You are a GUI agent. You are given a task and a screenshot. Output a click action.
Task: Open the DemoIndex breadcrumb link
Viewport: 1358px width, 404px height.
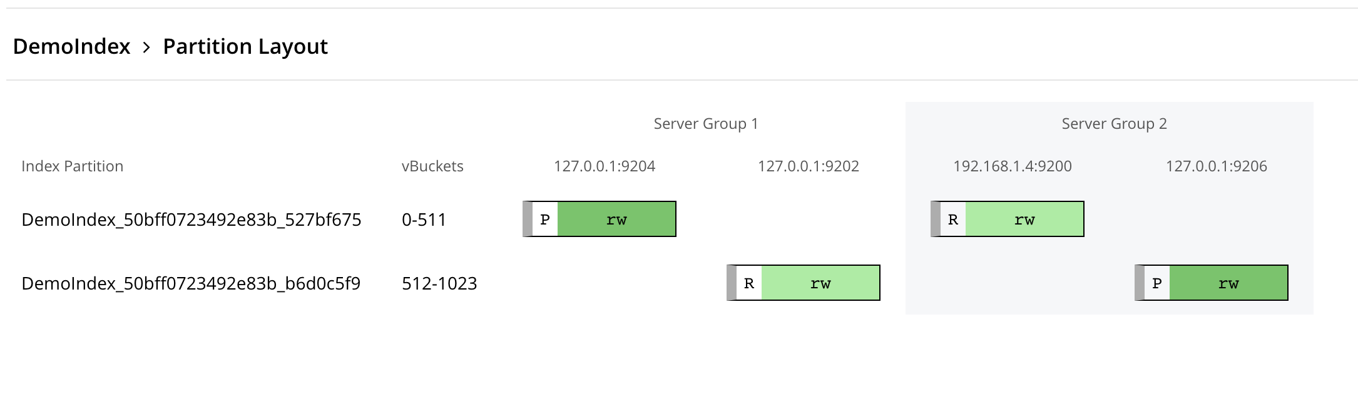[x=71, y=47]
